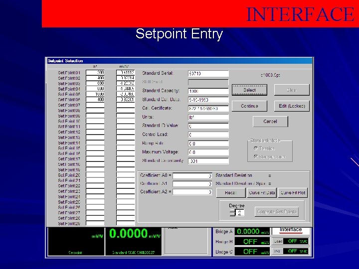This screenshot has width=359, height=269.
Task: Click Set Point:02 lbf value 400
Action: tap(95, 78)
